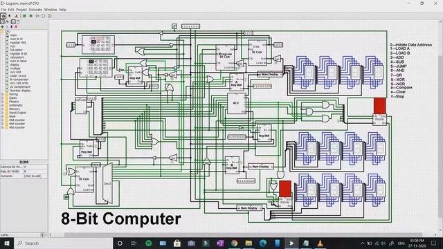This screenshot has height=249, width=443.
Task: Click the green add circuit plus icon
Action: coord(2,26)
